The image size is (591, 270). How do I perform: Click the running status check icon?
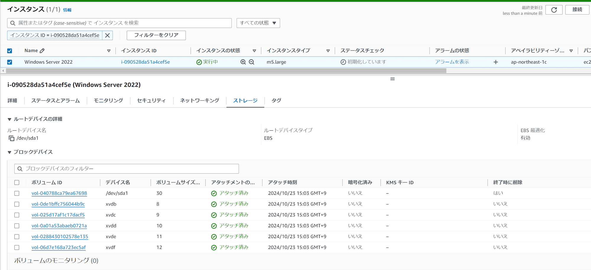coord(199,62)
